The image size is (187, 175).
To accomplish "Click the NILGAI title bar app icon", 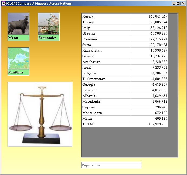I will click(4, 4).
